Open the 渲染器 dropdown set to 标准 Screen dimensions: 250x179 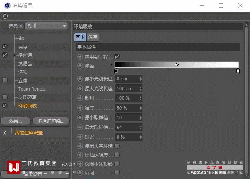click(46, 26)
